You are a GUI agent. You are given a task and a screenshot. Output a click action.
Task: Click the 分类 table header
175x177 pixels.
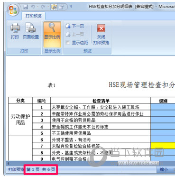[x=20, y=101]
